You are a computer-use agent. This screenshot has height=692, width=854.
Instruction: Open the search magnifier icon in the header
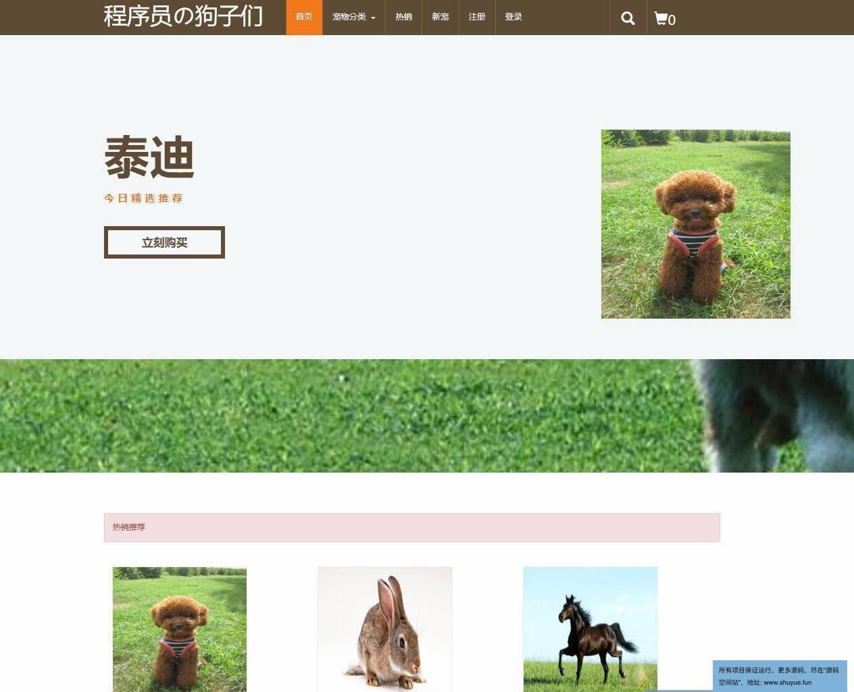coord(628,18)
